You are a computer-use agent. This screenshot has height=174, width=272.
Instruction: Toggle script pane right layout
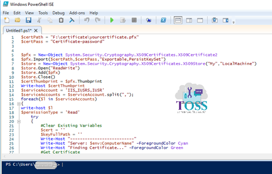[189, 20]
